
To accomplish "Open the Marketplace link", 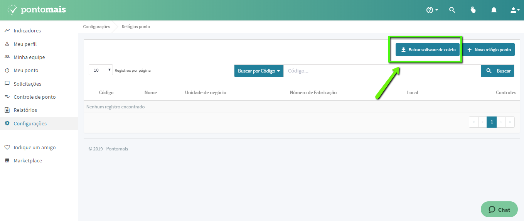I will pos(28,160).
